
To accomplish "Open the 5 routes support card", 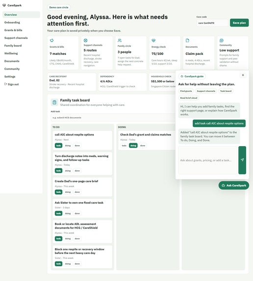I will [97, 53].
